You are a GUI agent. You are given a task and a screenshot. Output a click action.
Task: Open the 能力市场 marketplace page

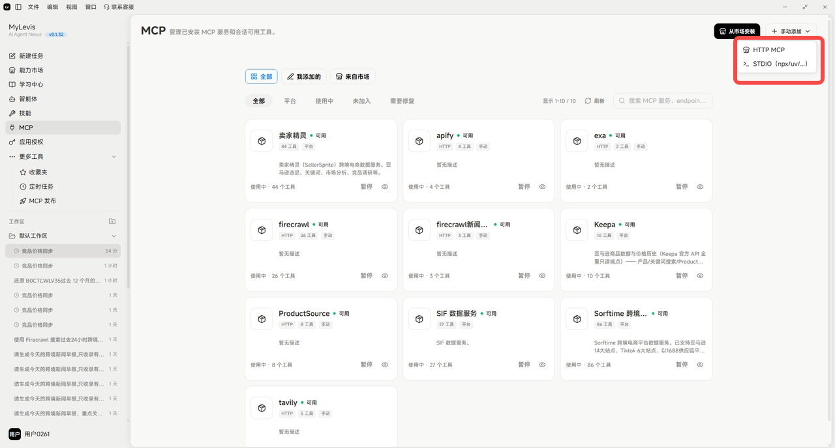[x=63, y=70]
